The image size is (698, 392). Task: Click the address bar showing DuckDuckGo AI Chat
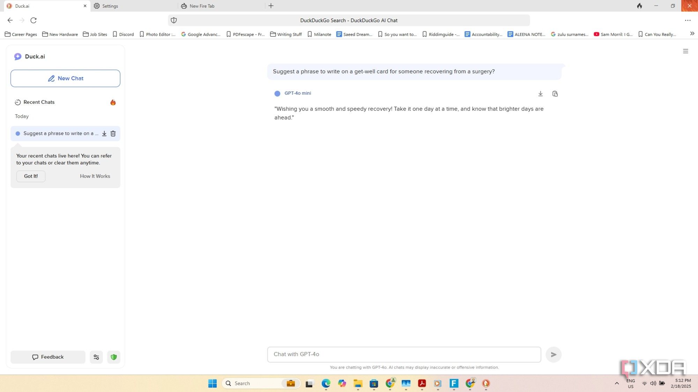pyautogui.click(x=348, y=20)
